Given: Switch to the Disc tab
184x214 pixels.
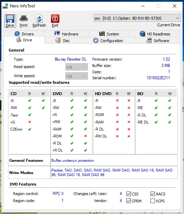Looking at the screenshot, I should [x=63, y=41].
